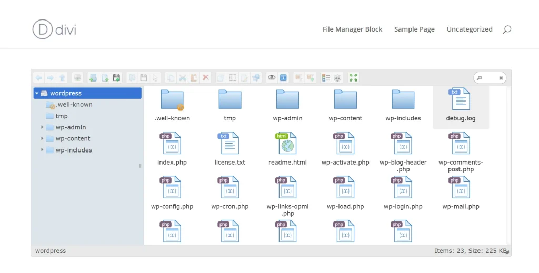Select the wp-cron.php file

click(229, 193)
